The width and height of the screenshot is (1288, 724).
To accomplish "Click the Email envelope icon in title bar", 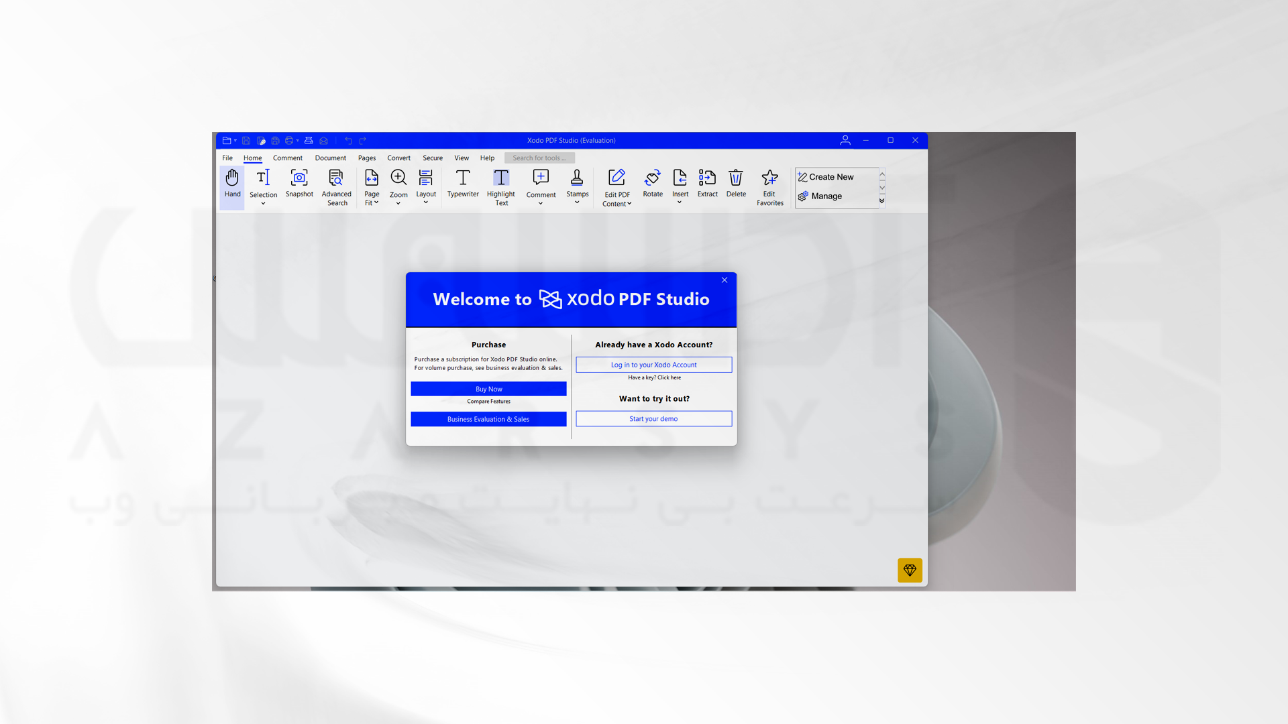I will click(x=323, y=141).
